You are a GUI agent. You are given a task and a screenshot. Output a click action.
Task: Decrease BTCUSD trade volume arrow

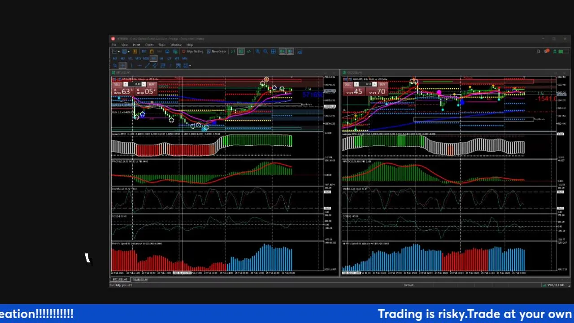126,84
